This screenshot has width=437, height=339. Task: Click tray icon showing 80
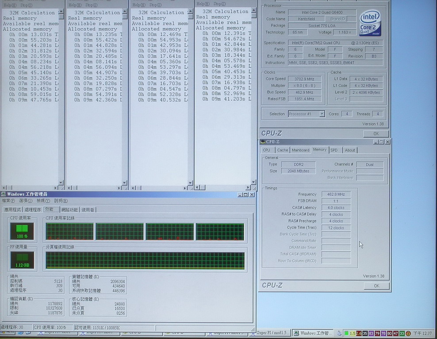pos(389,333)
